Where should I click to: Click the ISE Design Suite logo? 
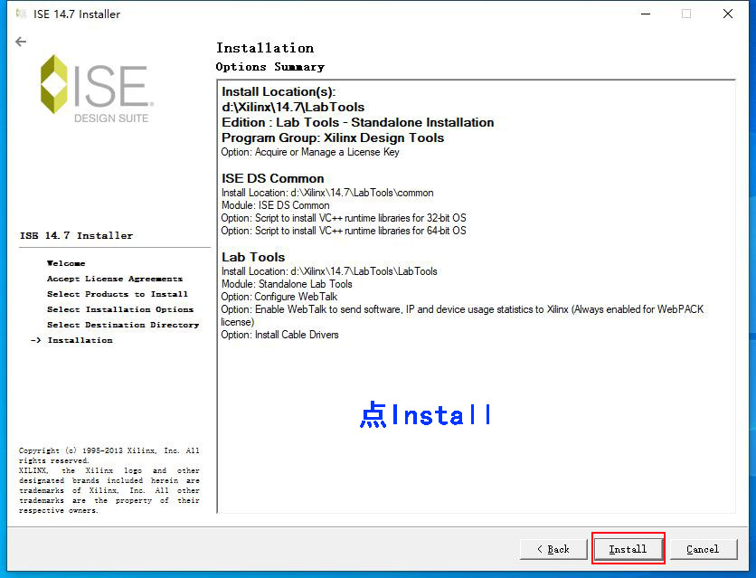click(x=96, y=89)
